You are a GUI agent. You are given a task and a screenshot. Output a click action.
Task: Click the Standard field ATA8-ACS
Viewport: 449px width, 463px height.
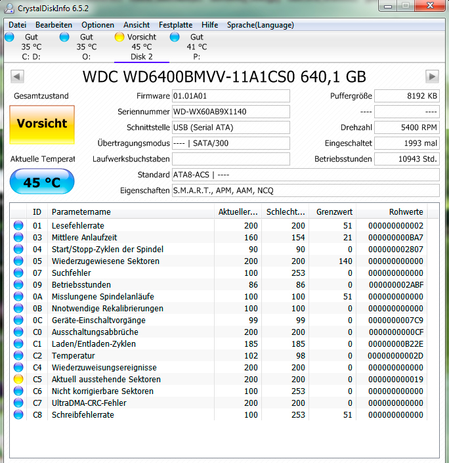306,175
